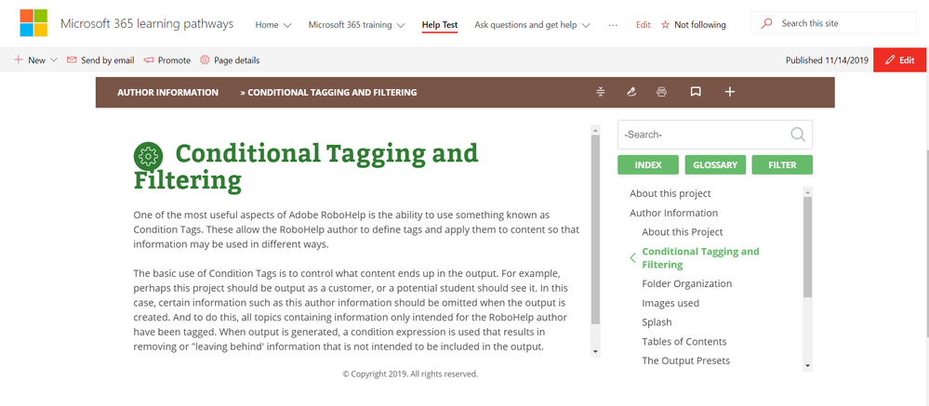Open the New dropdown arrow
The height and width of the screenshot is (406, 929).
pyautogui.click(x=53, y=60)
